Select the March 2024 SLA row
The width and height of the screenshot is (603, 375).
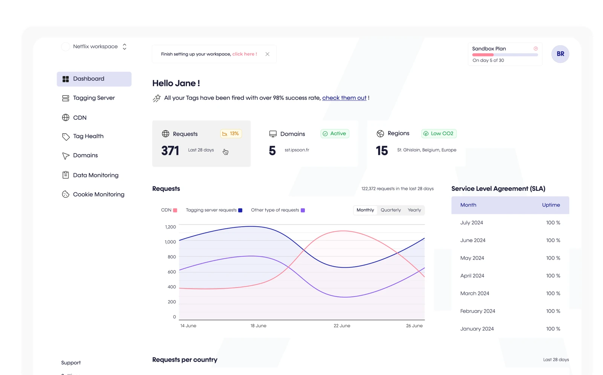(510, 294)
